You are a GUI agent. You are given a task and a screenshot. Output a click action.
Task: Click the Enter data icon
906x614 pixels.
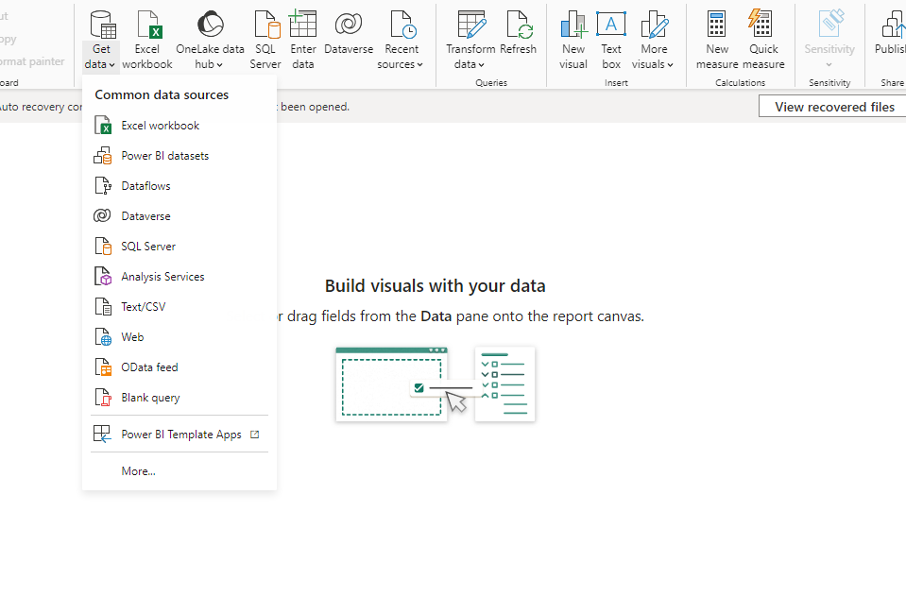[x=302, y=26]
